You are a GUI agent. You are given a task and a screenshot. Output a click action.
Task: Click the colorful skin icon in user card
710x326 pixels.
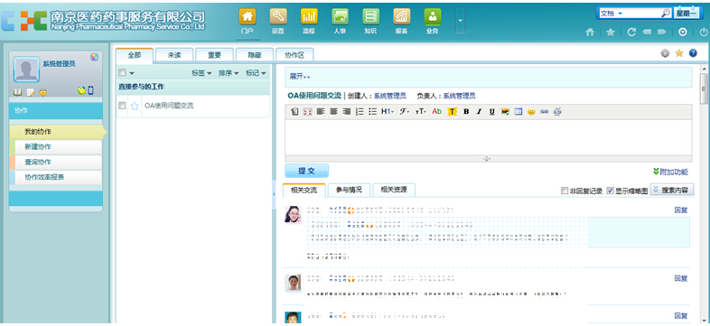(x=94, y=57)
